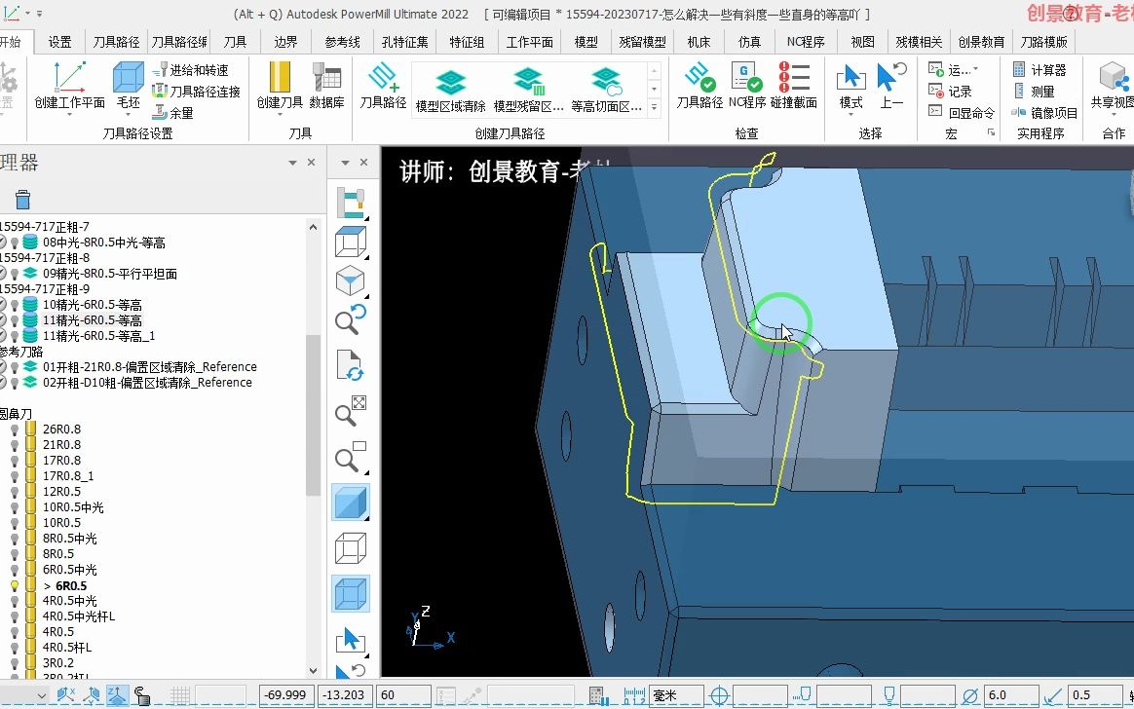Click the refresh document icon in view toolbar
This screenshot has width=1134, height=709.
click(x=351, y=365)
